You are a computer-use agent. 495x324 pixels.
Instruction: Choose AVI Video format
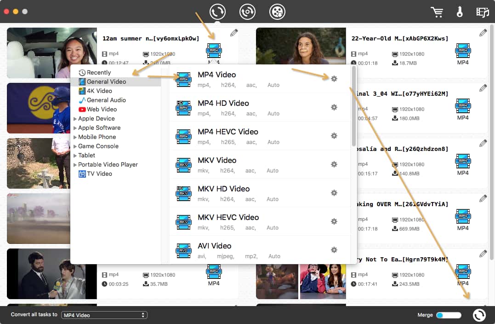[214, 246]
